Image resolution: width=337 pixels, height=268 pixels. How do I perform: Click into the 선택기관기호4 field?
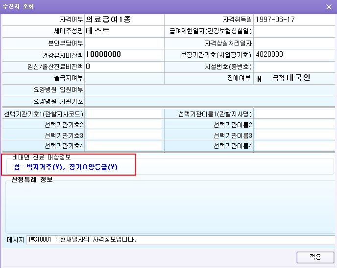(123, 146)
